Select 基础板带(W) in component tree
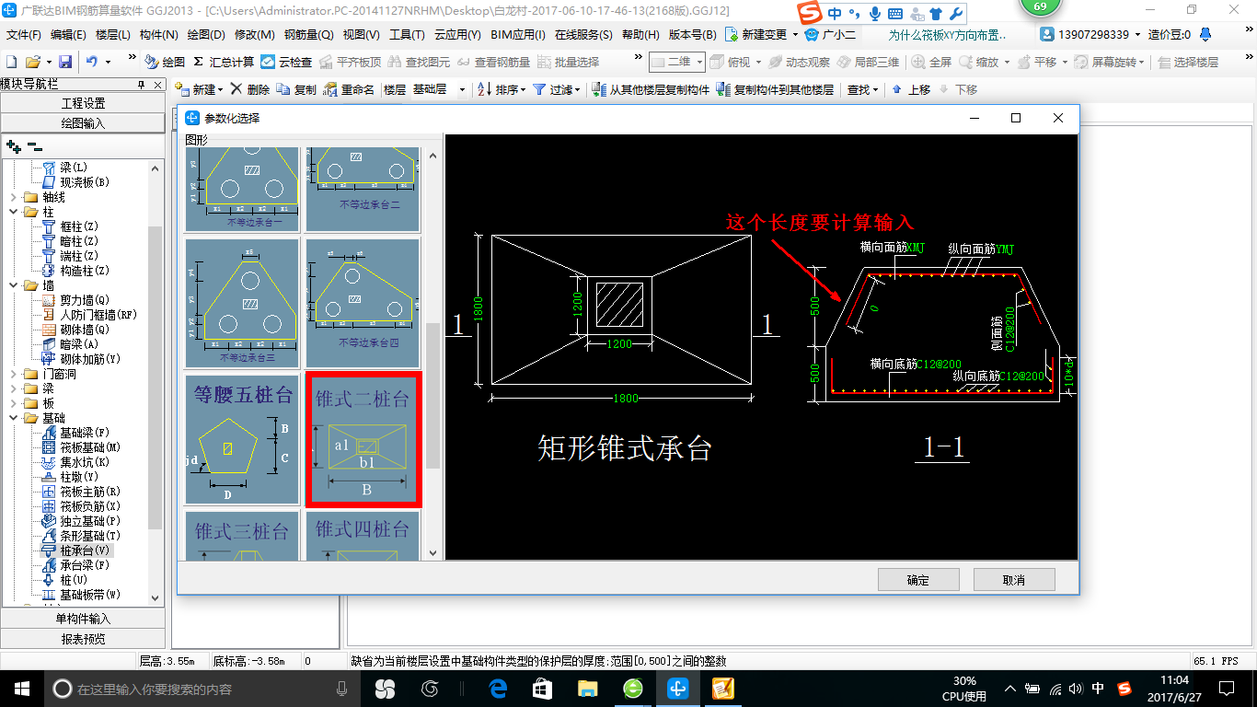1257x707 pixels. pos(90,595)
